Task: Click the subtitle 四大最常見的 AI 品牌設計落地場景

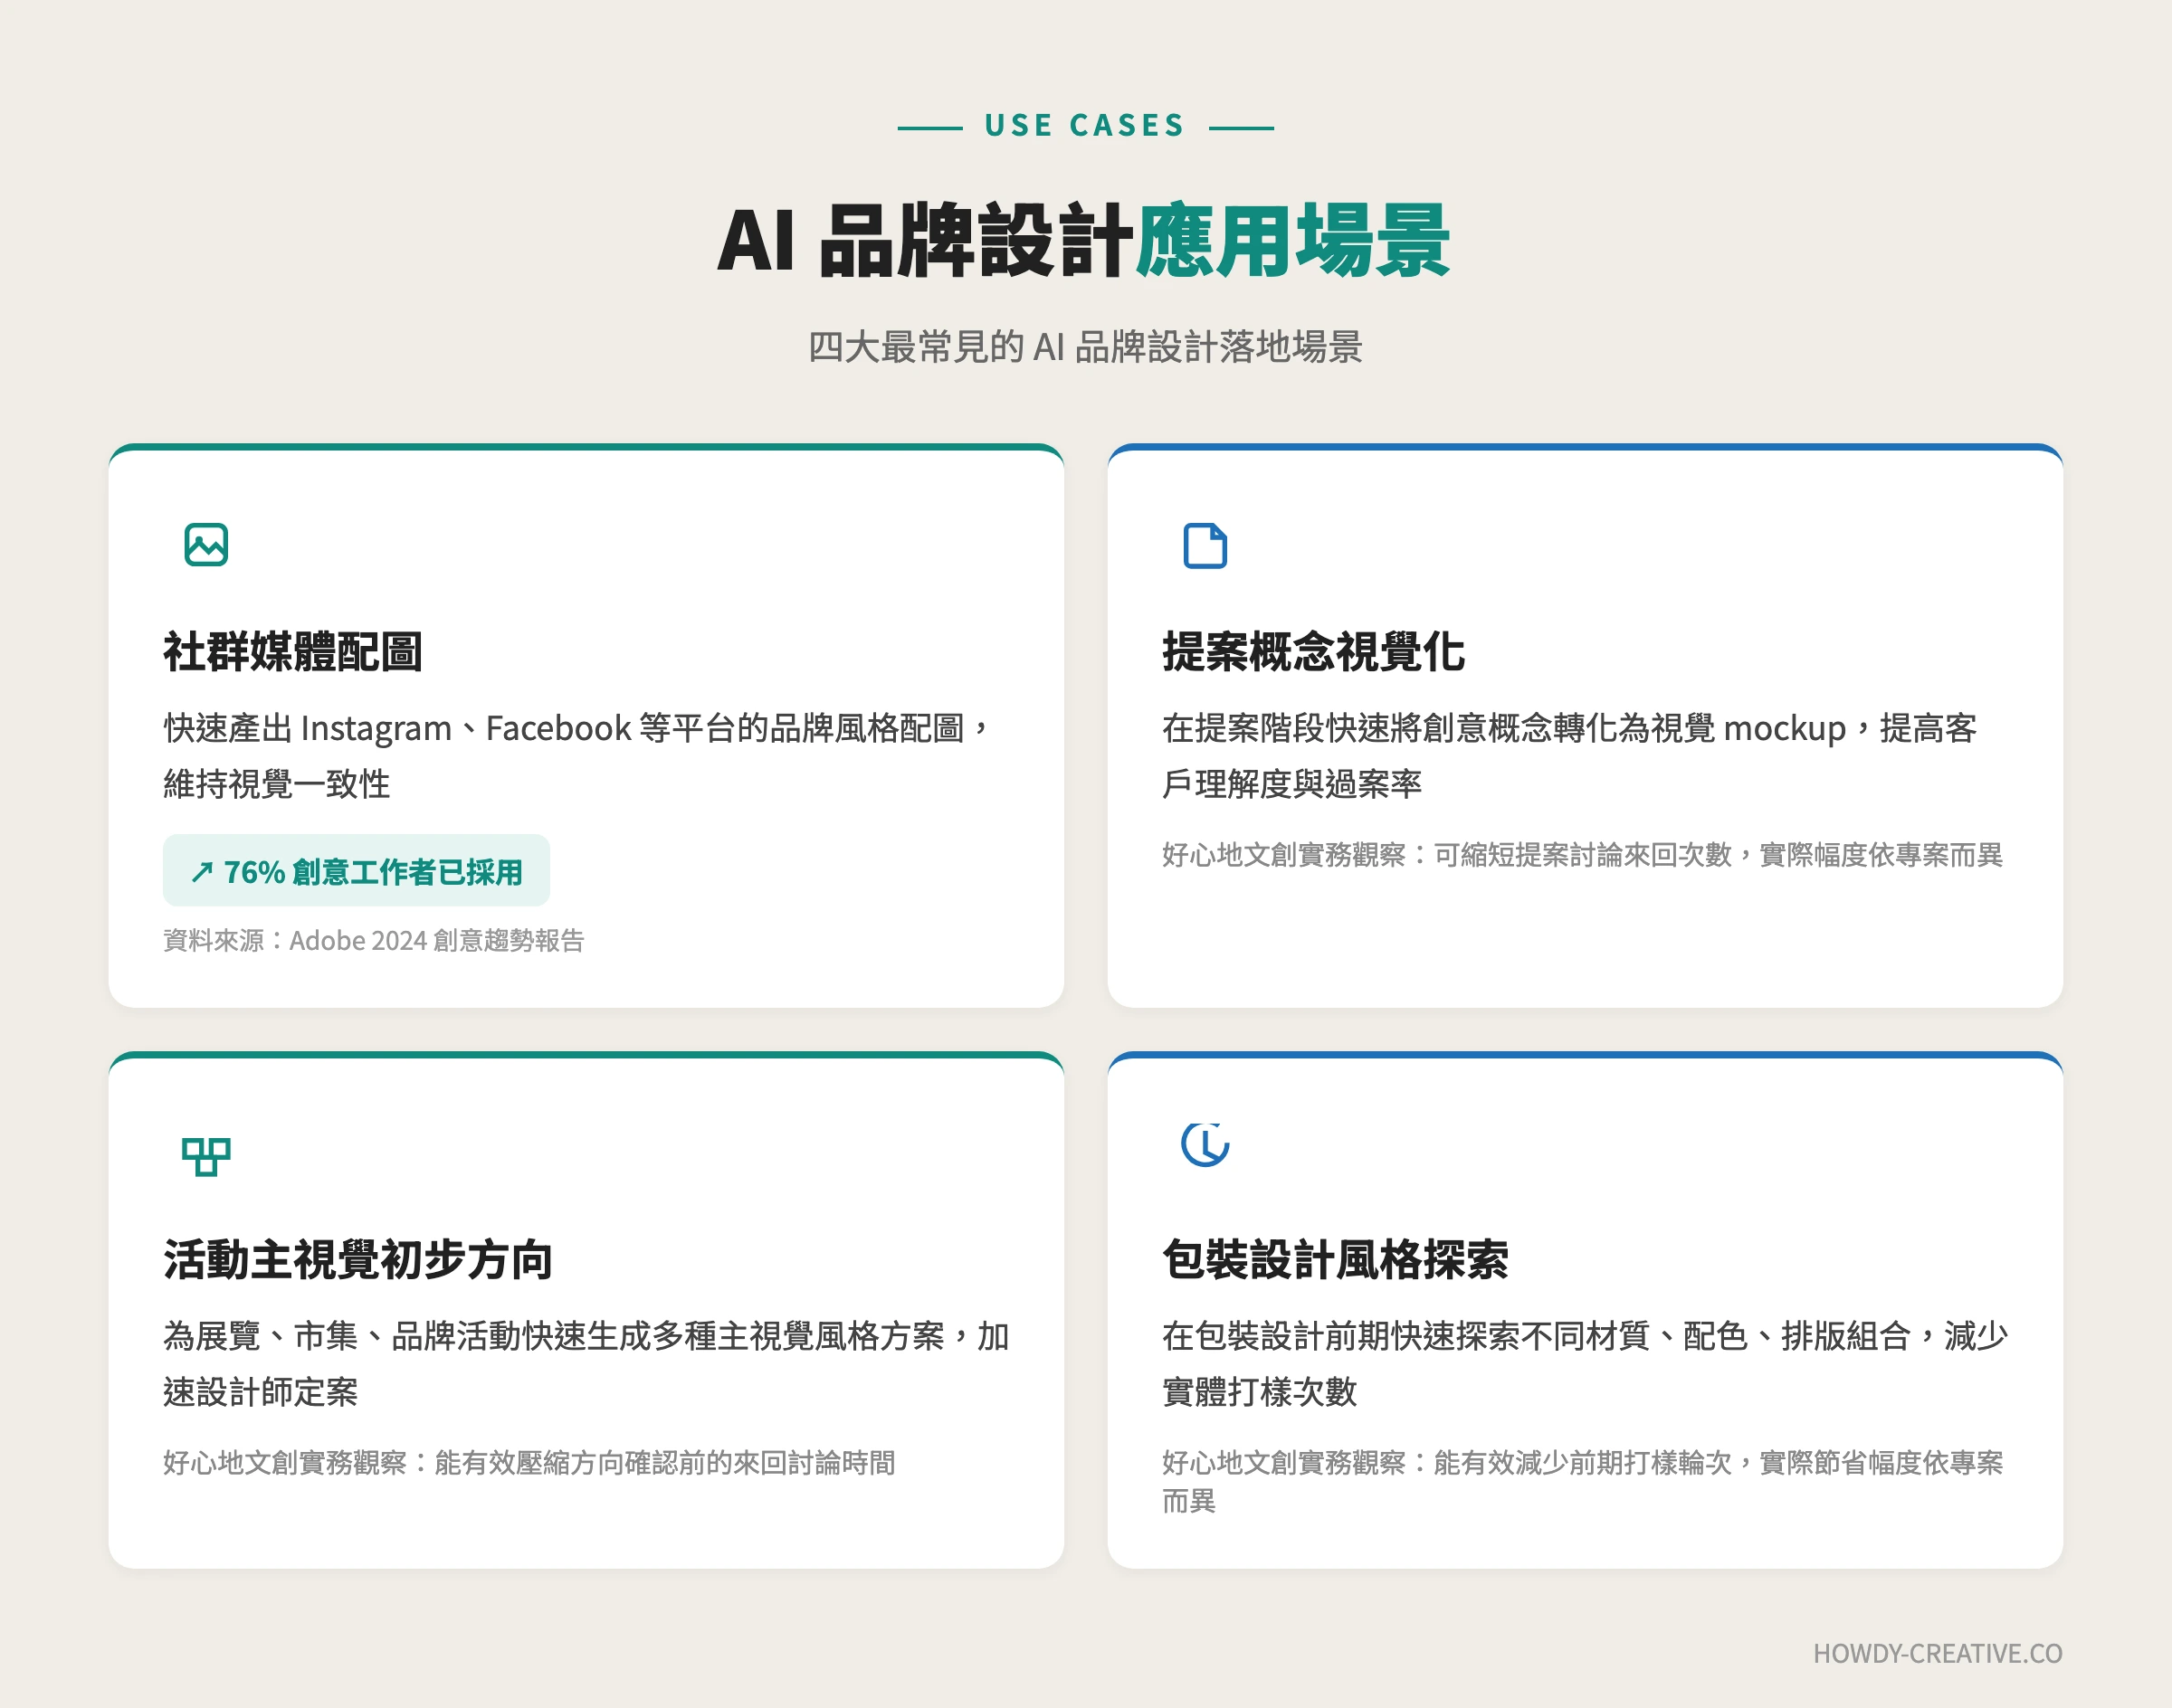Action: click(1085, 347)
